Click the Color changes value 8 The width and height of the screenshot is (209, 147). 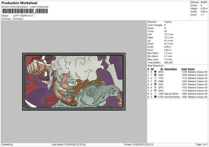coord(165,25)
